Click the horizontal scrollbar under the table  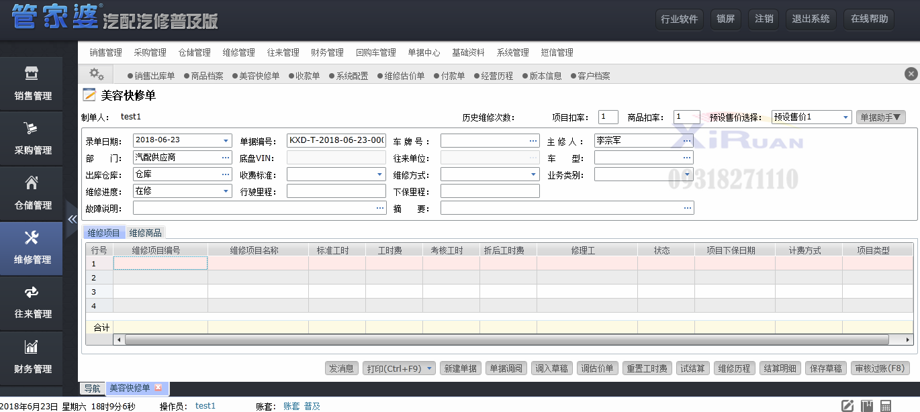[x=510, y=340]
